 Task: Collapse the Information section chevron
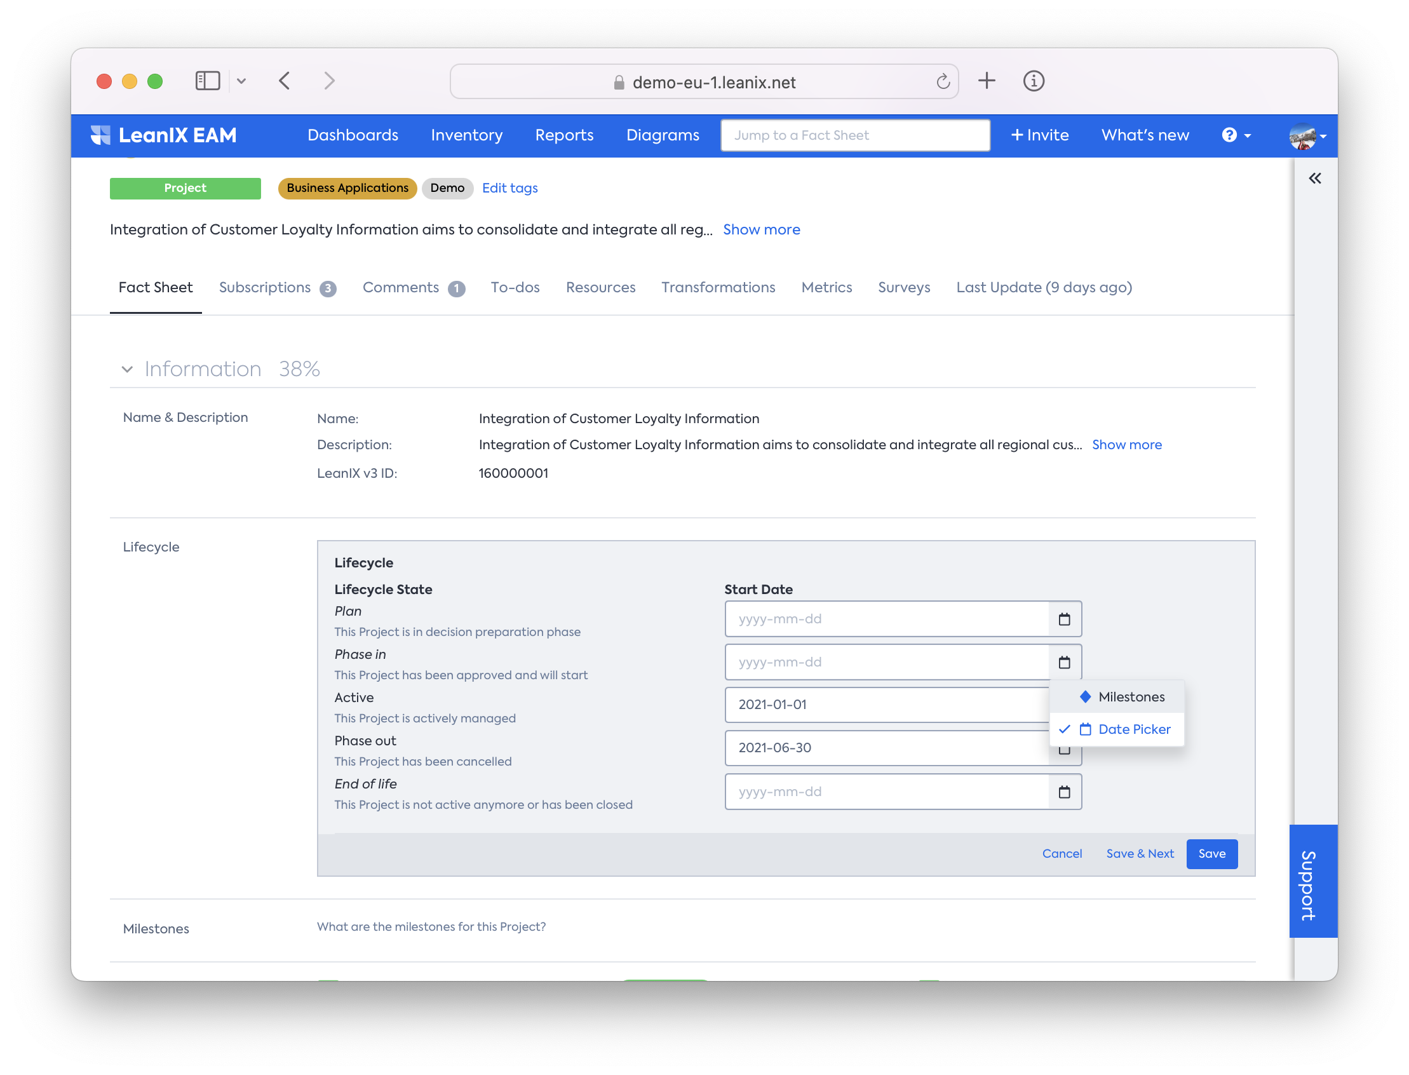tap(127, 369)
